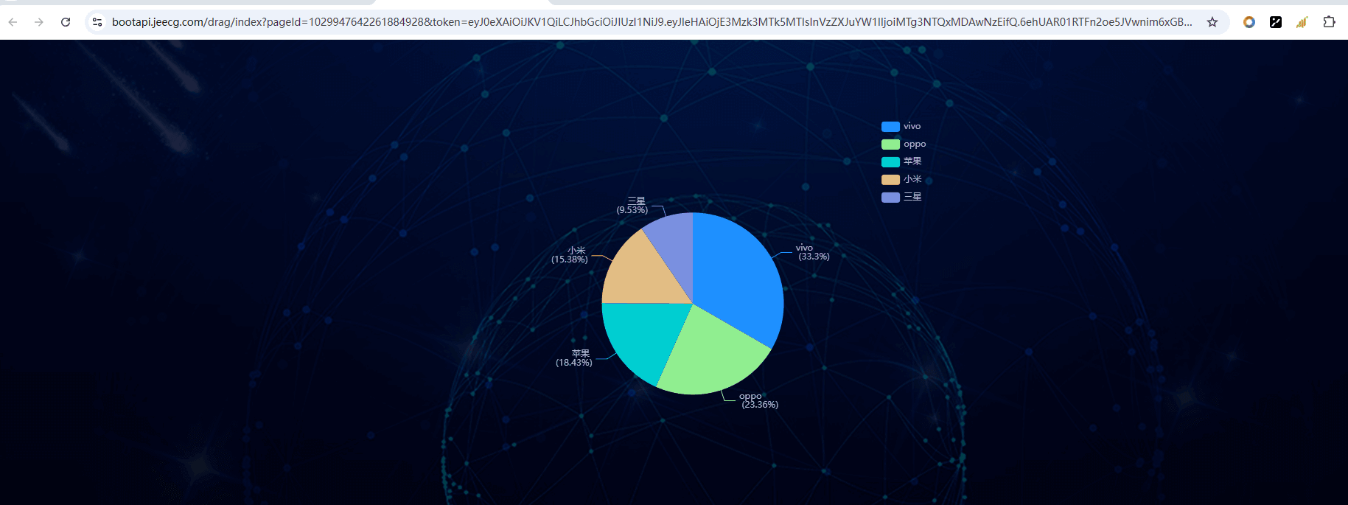Toggle 苹果 series via cyan legend swatch
Image resolution: width=1348 pixels, height=505 pixels.
pyautogui.click(x=890, y=162)
